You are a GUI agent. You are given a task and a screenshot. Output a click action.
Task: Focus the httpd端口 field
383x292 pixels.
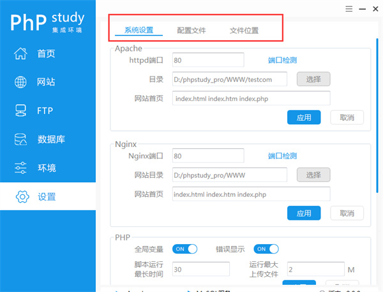point(208,60)
